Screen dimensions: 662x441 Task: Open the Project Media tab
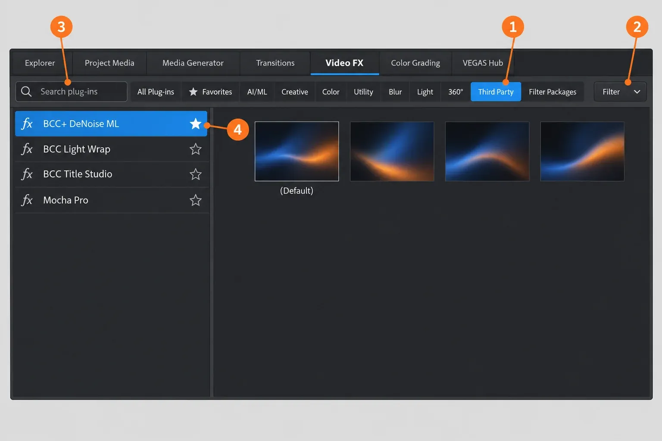click(x=109, y=63)
